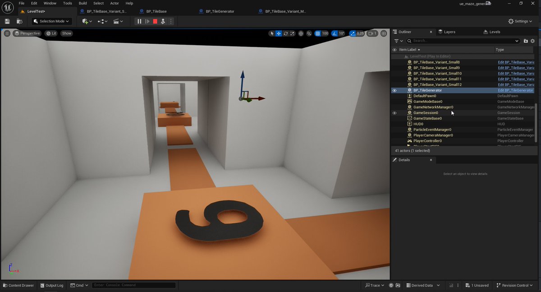This screenshot has width=541, height=292.
Task: Click Edit BP_TileGenerator link
Action: (515, 90)
